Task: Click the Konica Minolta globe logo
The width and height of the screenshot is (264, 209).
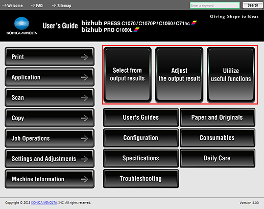Action: (21, 24)
